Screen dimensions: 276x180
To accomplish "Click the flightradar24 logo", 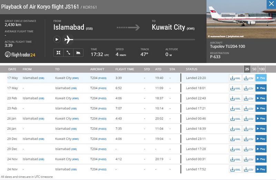I will pos(20,55).
